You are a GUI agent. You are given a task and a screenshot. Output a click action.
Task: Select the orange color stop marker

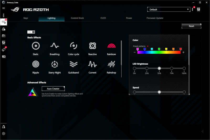point(174,49)
